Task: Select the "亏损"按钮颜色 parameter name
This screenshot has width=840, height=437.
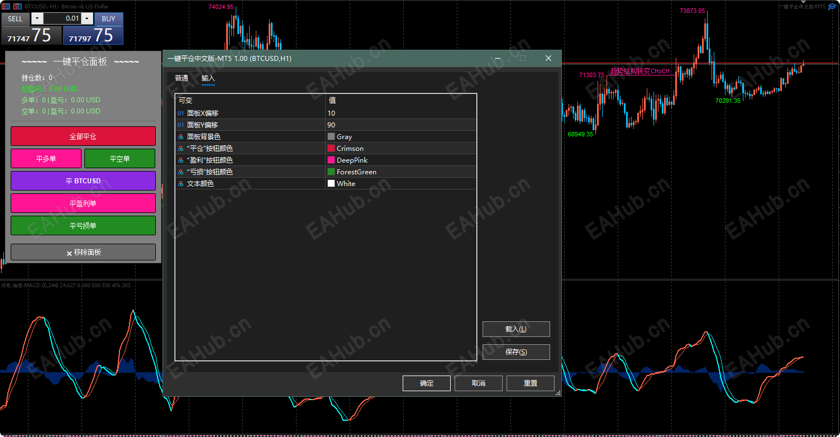Action: click(x=210, y=172)
